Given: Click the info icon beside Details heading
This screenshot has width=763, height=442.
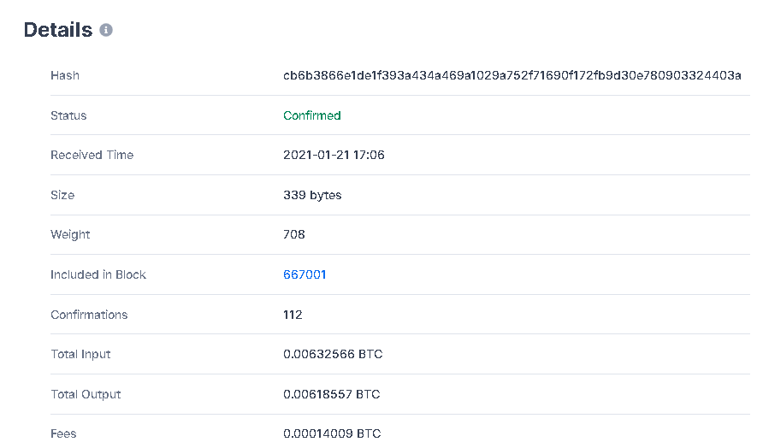Looking at the screenshot, I should coord(106,30).
